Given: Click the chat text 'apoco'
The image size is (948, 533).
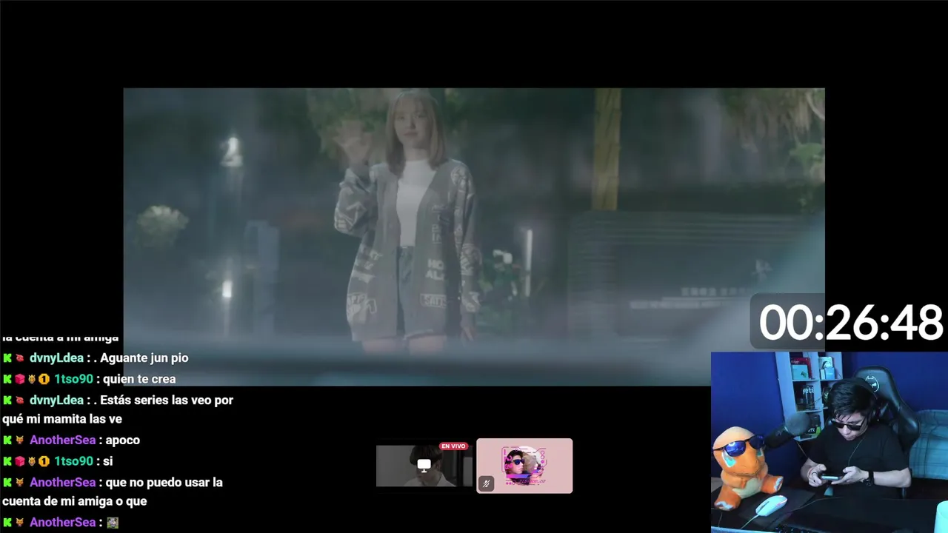Looking at the screenshot, I should [123, 440].
